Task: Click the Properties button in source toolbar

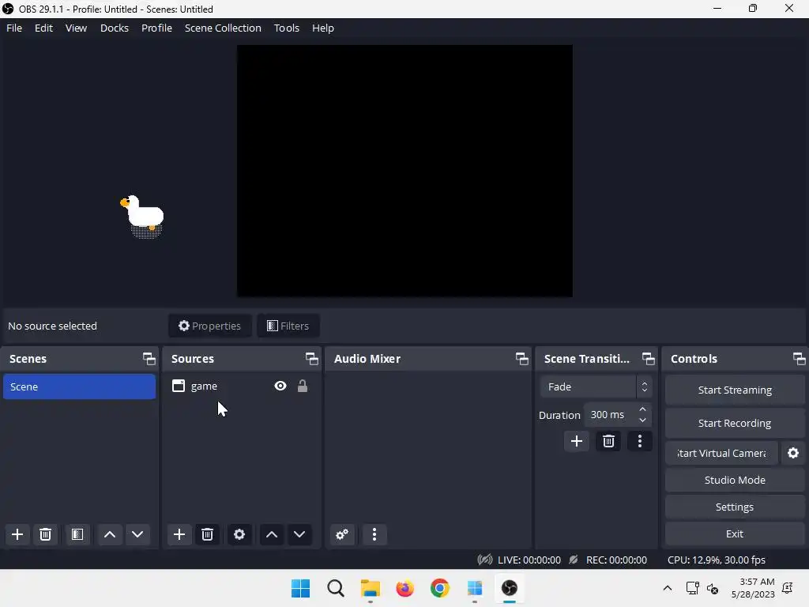Action: point(210,326)
